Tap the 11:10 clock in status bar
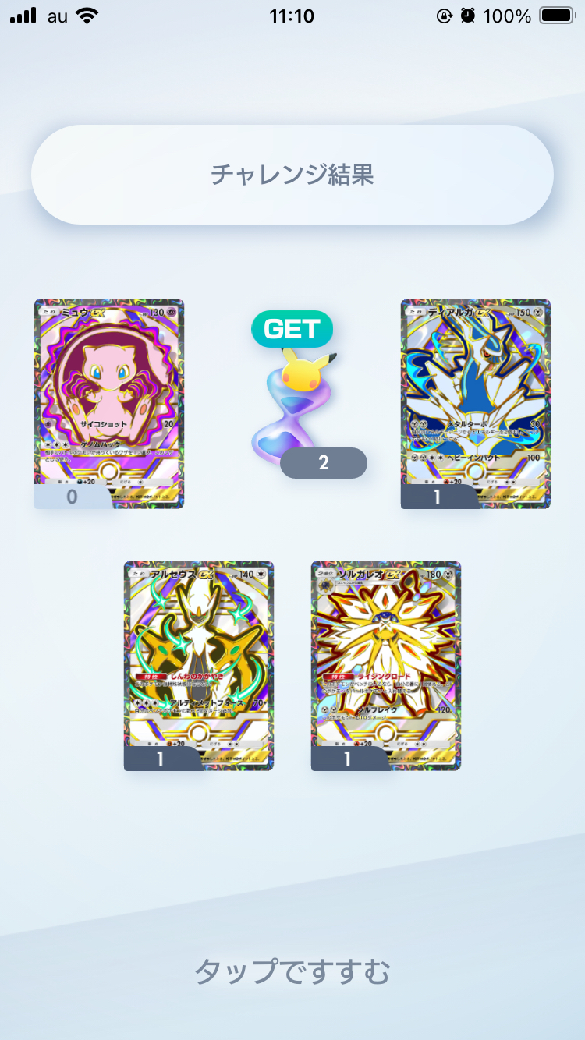Screen dimensions: 585x1040 [x=292, y=16]
